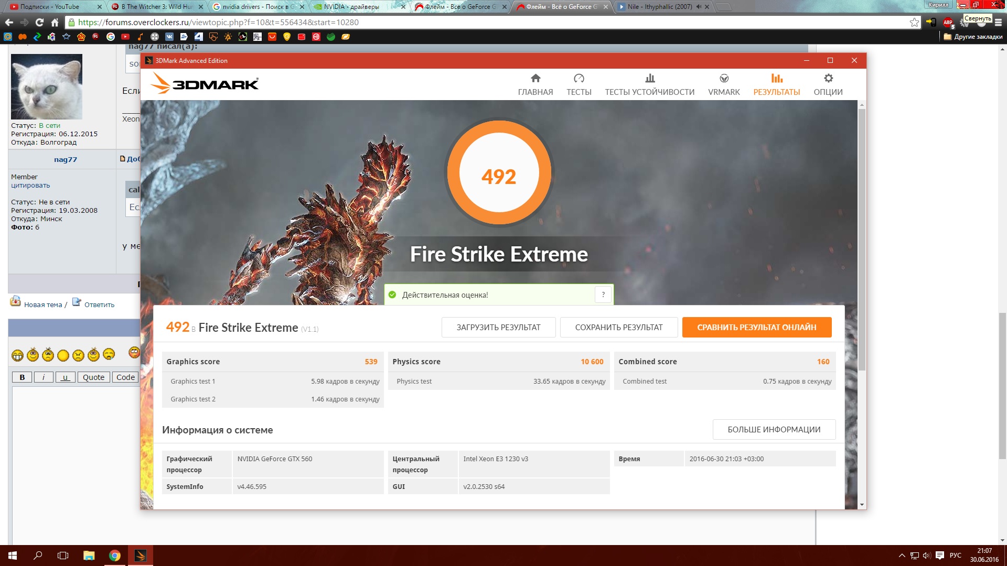Open the VRMark icon
This screenshot has height=566, width=1007.
724,79
